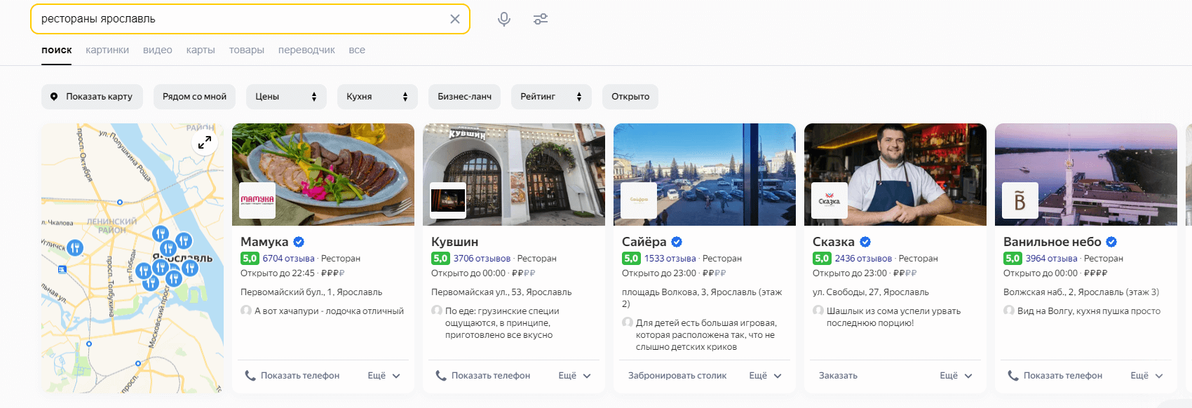Click the Сказка logo on its photo
Screen dimensions: 1192x408
[829, 200]
